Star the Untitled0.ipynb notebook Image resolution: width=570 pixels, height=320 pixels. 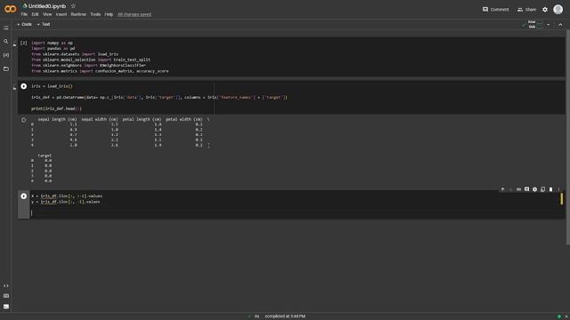point(73,6)
